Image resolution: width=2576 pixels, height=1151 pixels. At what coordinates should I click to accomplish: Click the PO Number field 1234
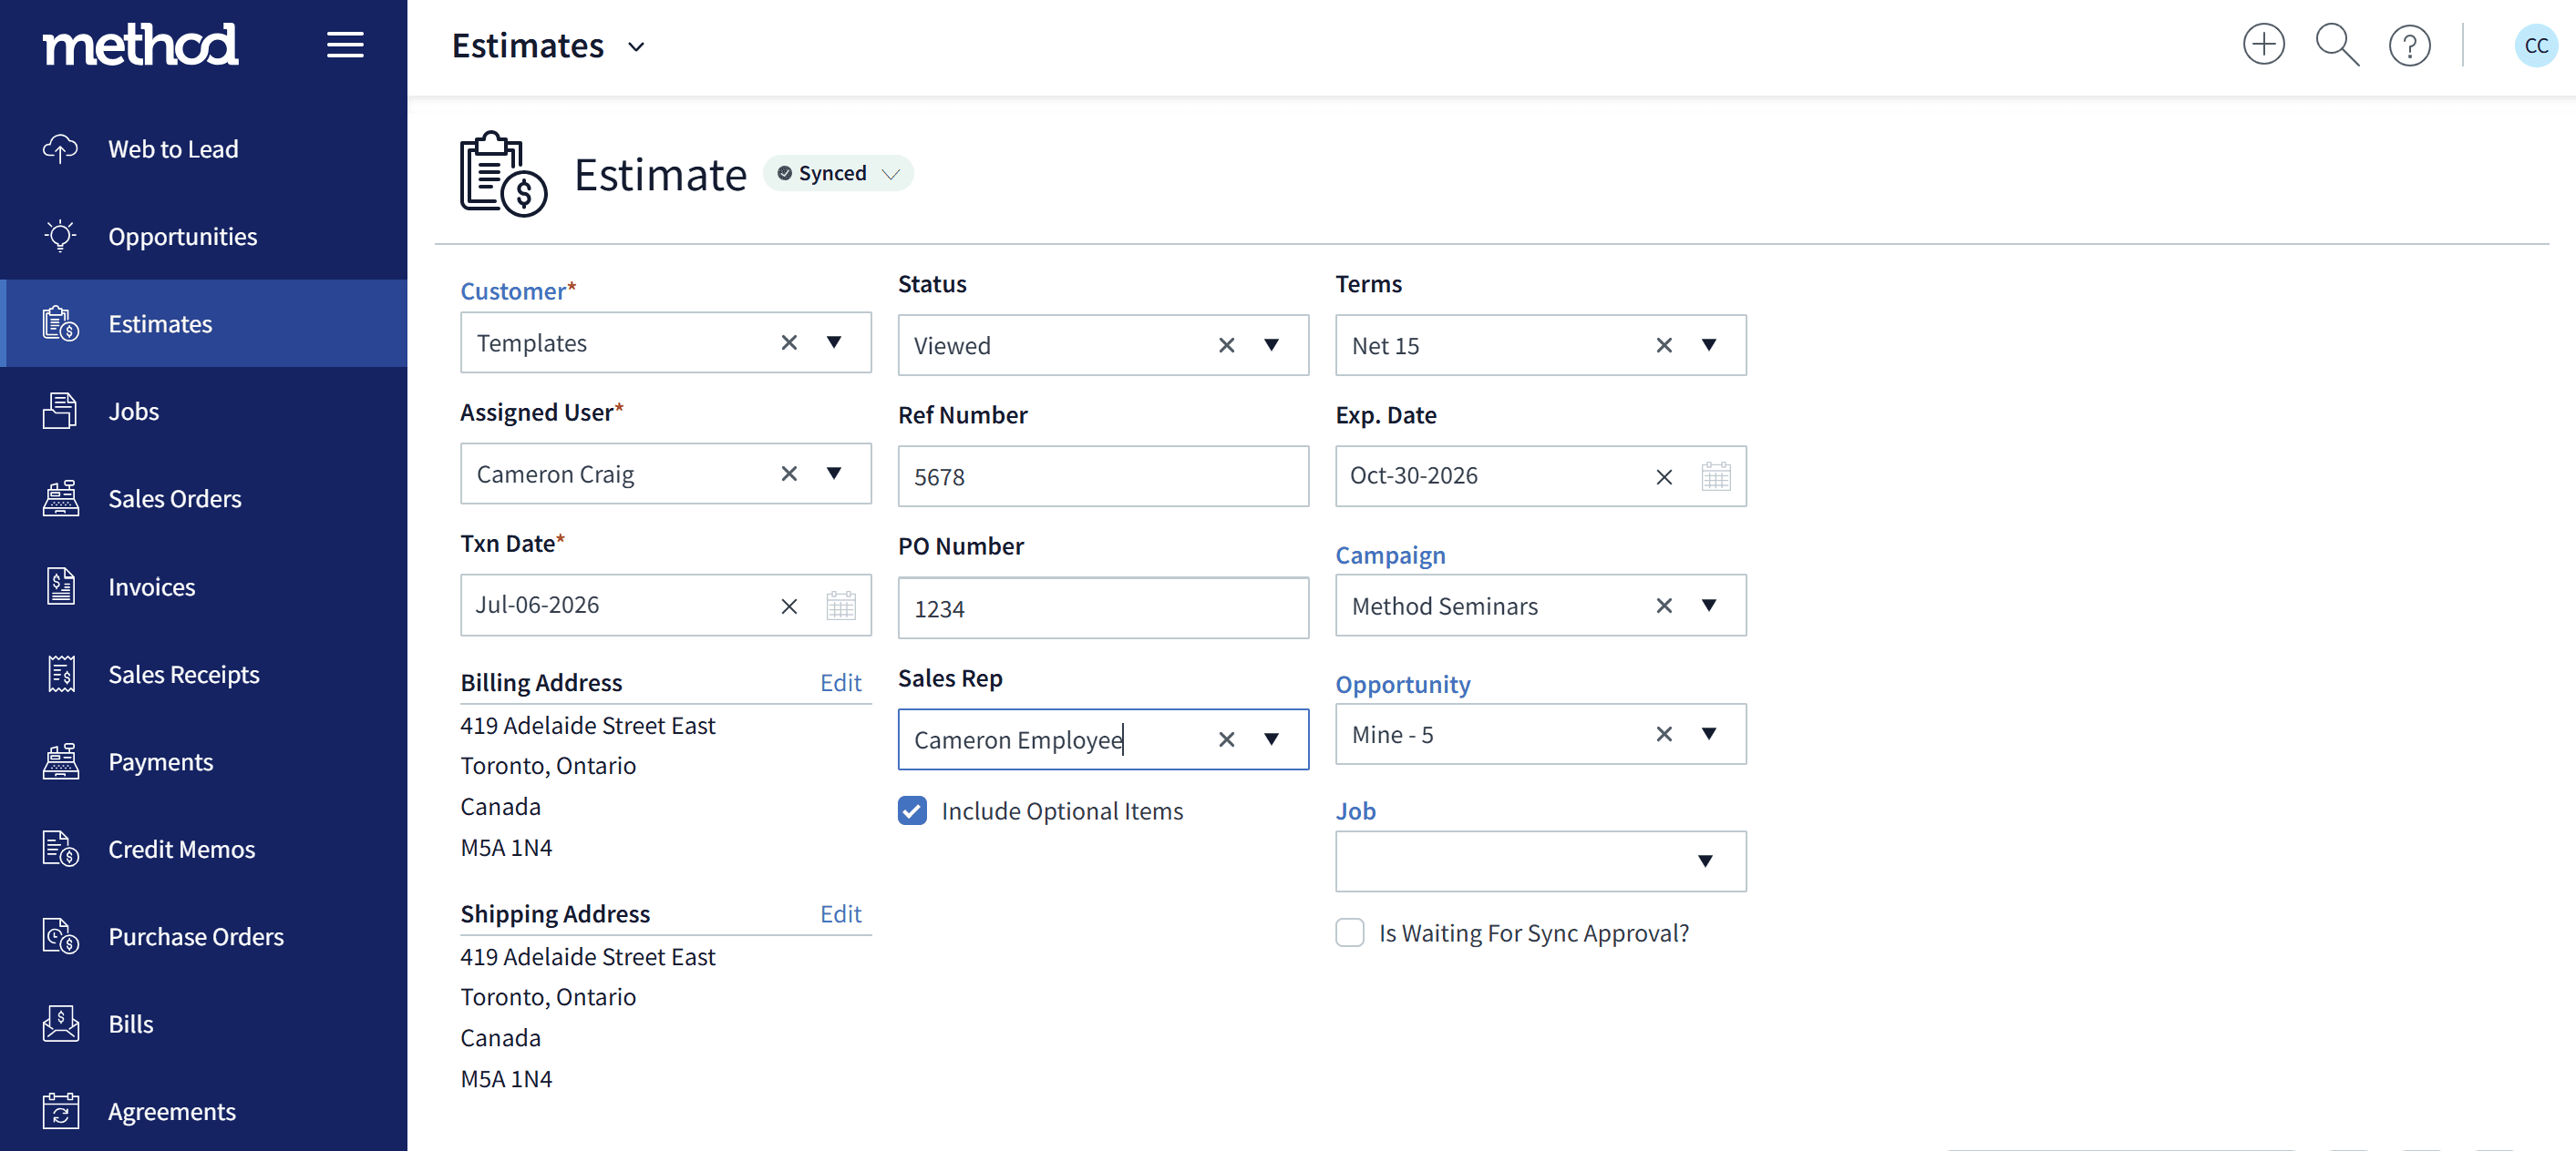[1103, 608]
